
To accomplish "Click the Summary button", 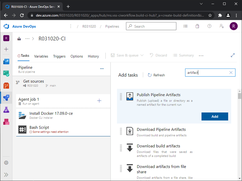I will click(x=183, y=55).
